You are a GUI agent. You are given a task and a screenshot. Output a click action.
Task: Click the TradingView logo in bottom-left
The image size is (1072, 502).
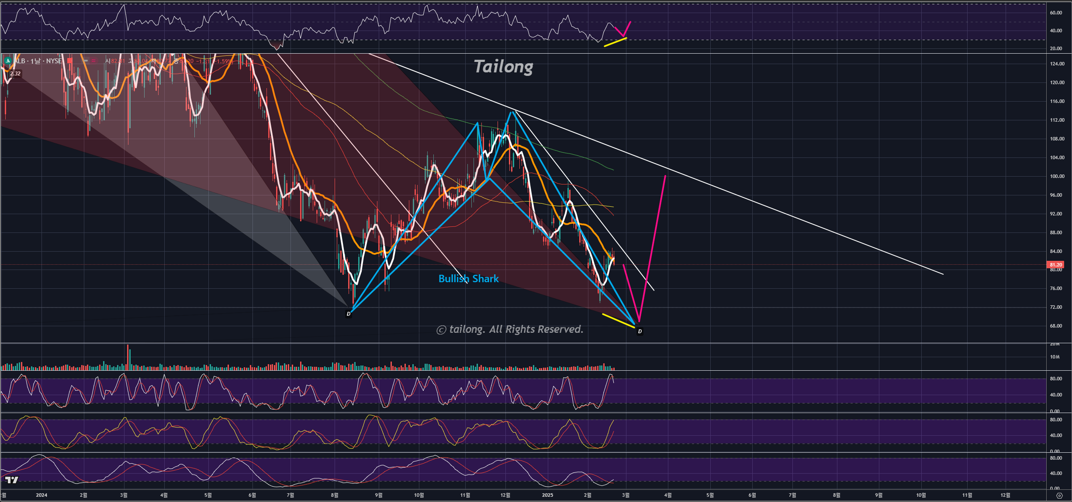12,480
